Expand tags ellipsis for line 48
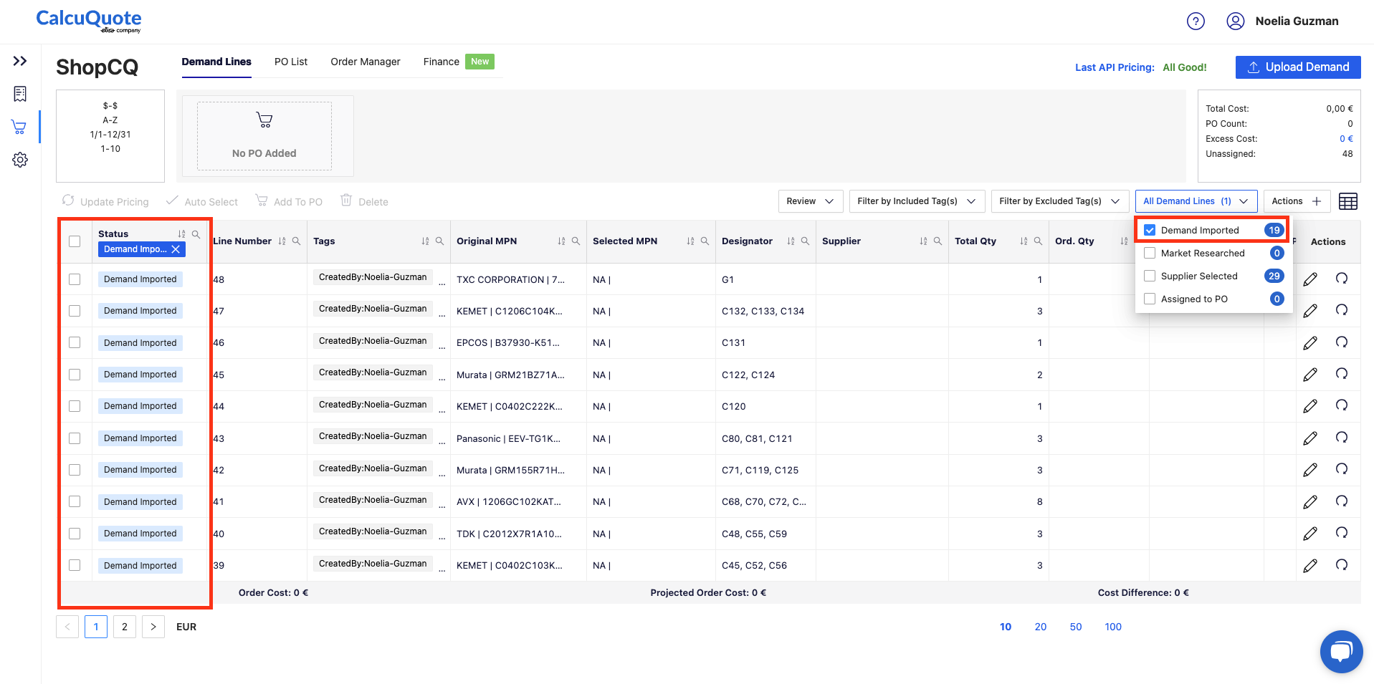This screenshot has width=1374, height=684. [442, 283]
